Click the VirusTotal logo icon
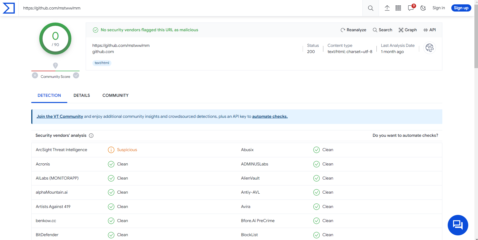Image resolution: width=478 pixels, height=240 pixels. [x=9, y=8]
